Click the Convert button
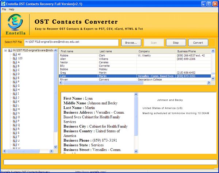 [x=198, y=43]
